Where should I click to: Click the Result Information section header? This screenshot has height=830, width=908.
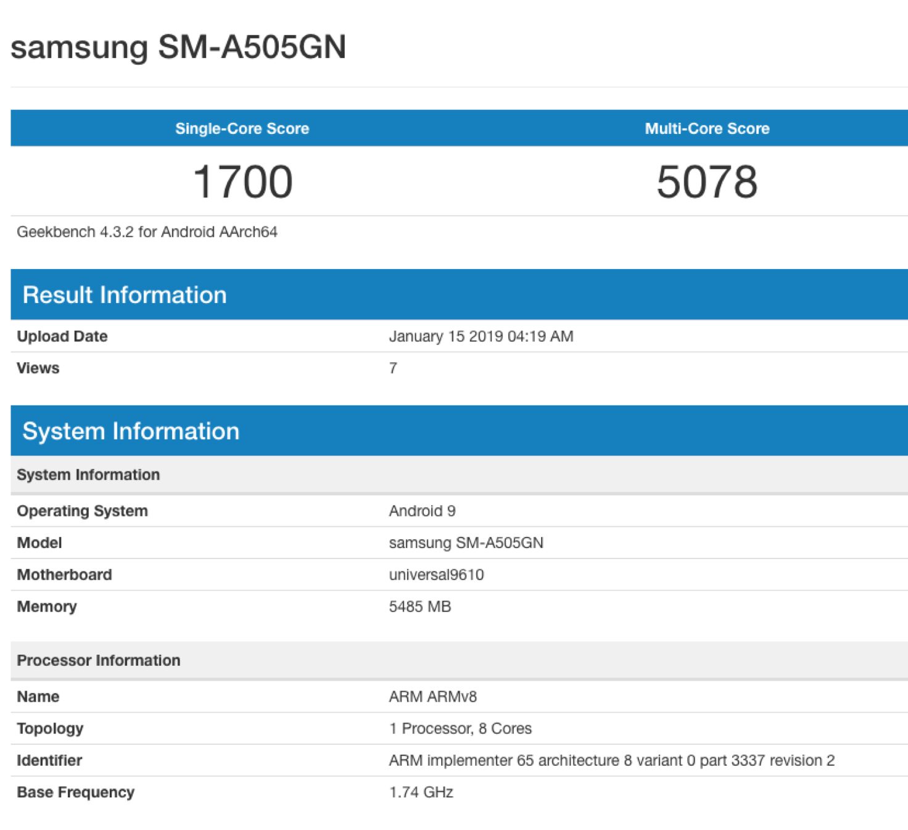pyautogui.click(x=125, y=295)
